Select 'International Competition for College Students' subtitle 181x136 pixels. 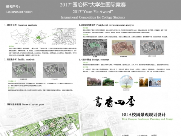[93, 17]
